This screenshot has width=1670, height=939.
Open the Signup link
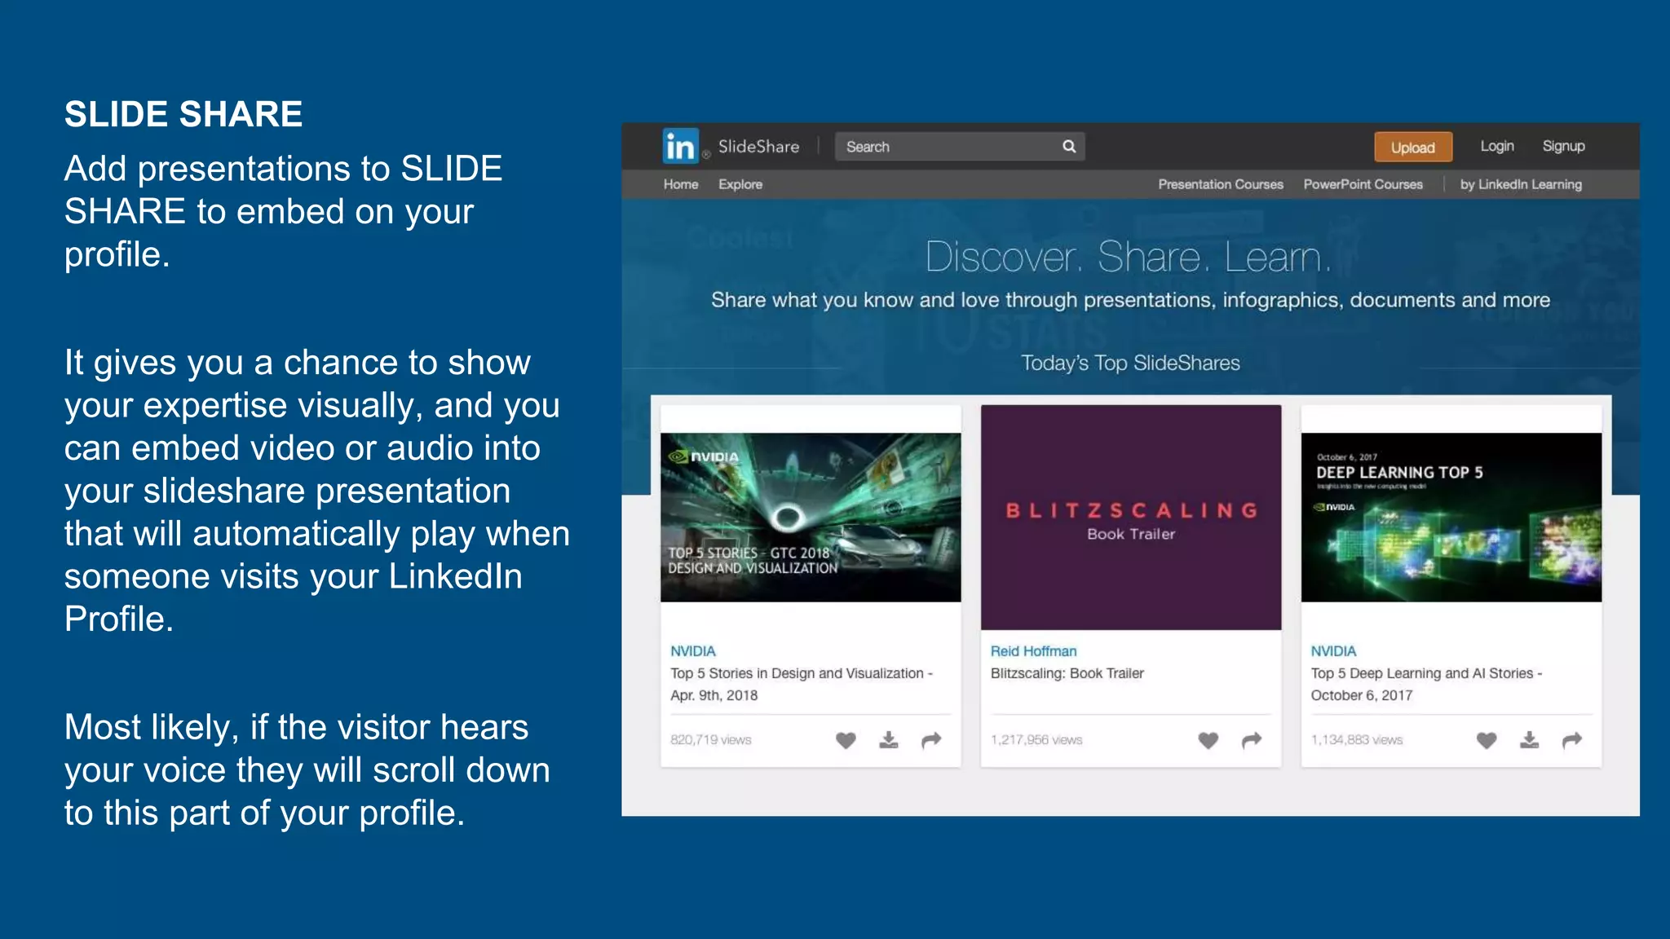(x=1563, y=146)
